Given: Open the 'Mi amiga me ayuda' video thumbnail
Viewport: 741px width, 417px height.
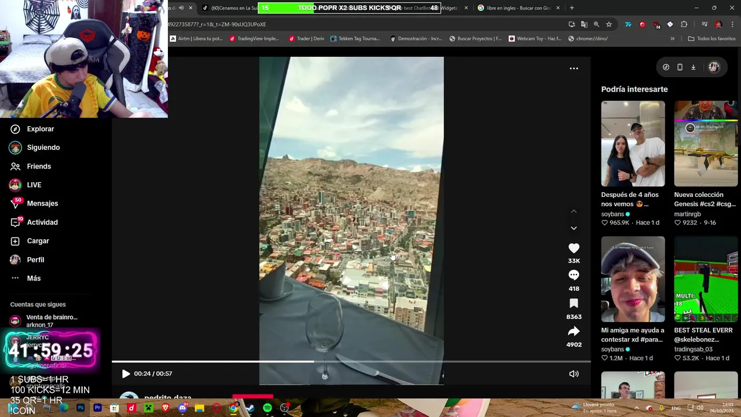Looking at the screenshot, I should (633, 279).
